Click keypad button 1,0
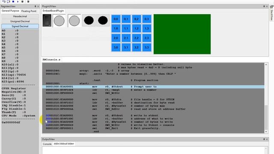Viewport: 274px width, 154px height. [x=116, y=28]
